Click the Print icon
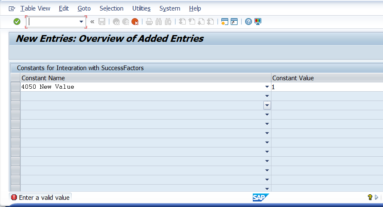The width and height of the screenshot is (383, 207). pos(149,22)
